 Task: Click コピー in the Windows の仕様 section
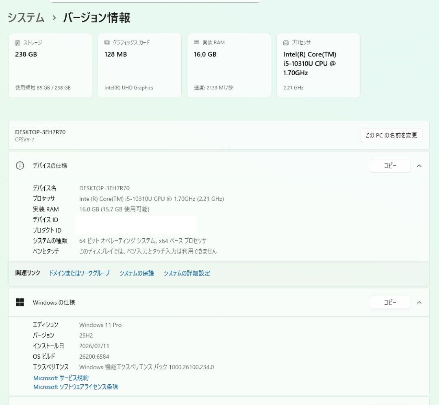390,302
